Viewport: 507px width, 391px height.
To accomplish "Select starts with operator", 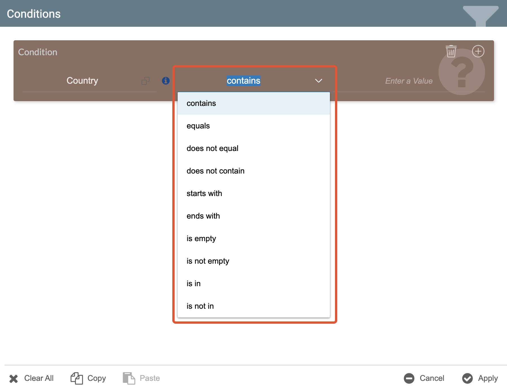I will (x=204, y=194).
